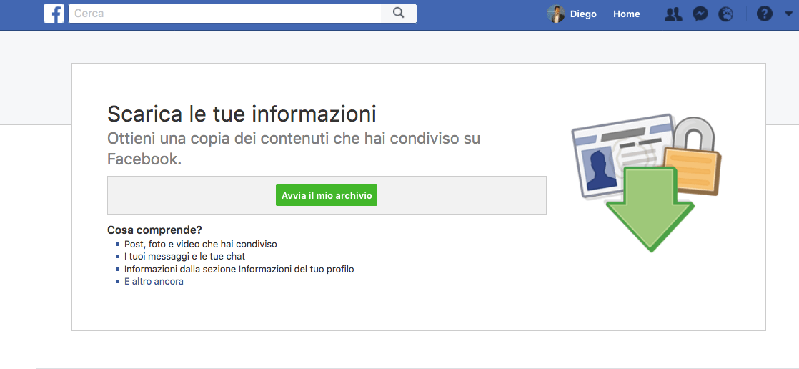
Task: Open the E altro ancora link
Action: tap(154, 282)
